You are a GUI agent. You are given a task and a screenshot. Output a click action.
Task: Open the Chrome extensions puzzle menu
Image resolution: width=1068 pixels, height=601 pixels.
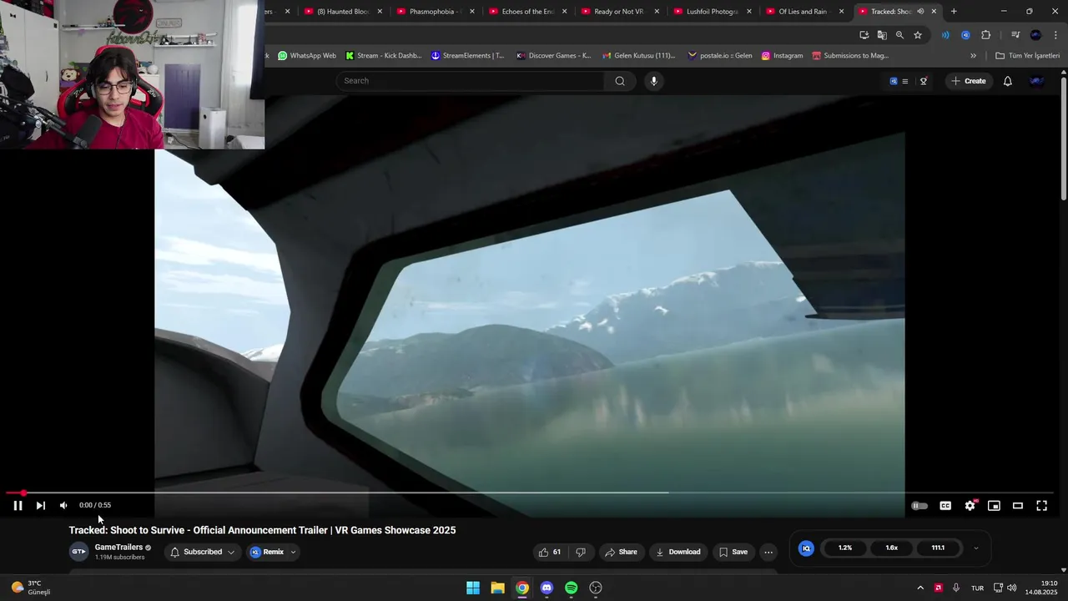tap(986, 35)
